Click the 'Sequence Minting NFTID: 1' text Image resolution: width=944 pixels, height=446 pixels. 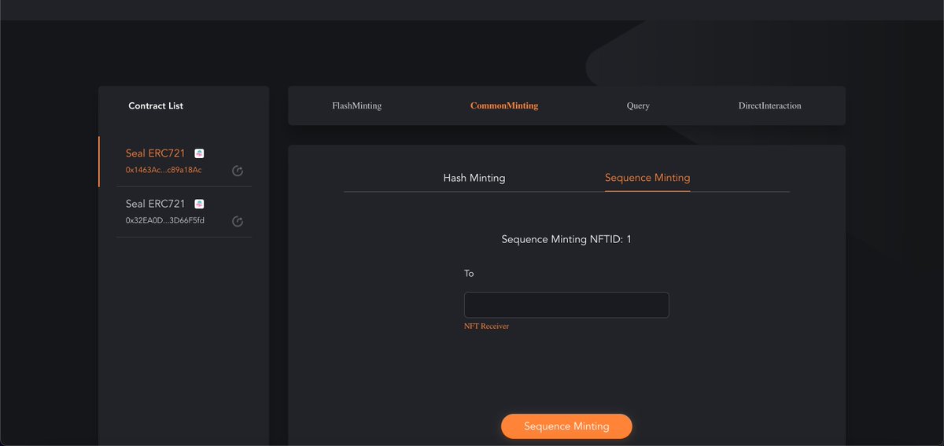[x=566, y=239]
